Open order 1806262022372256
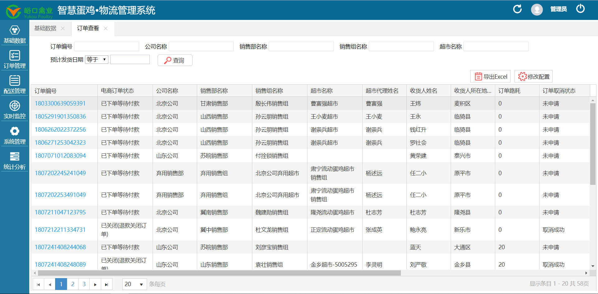 60,130
